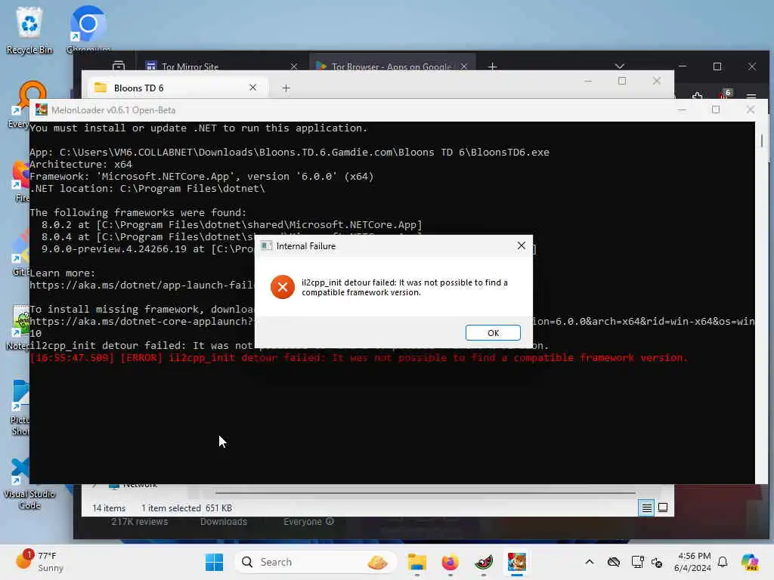The image size is (774, 580).
Task: Click the Everyone rating info icon
Action: point(330,521)
